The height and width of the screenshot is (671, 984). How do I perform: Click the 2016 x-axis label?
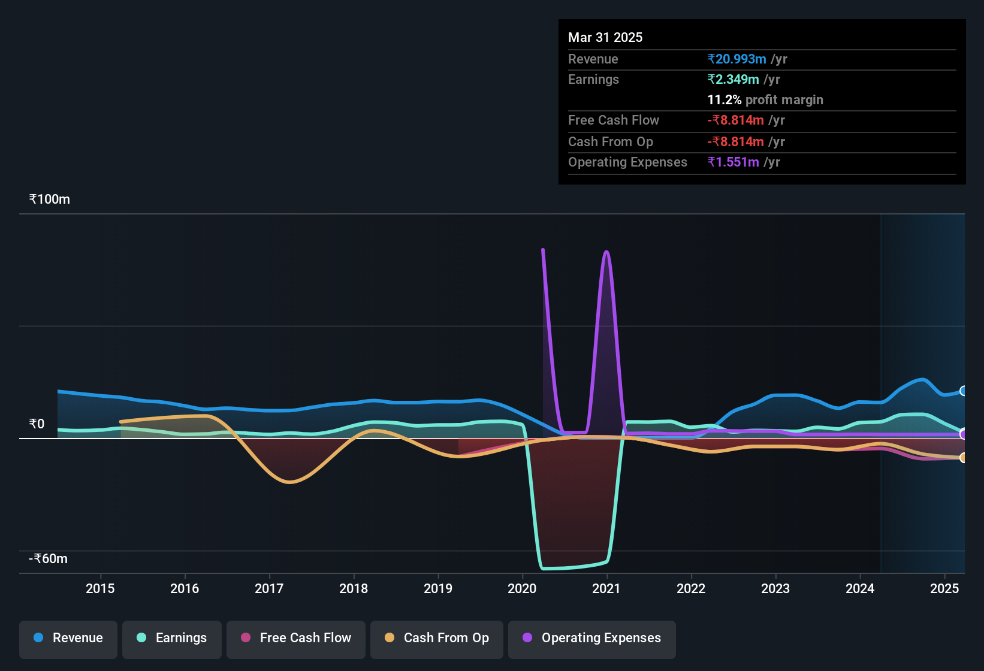[x=185, y=589]
